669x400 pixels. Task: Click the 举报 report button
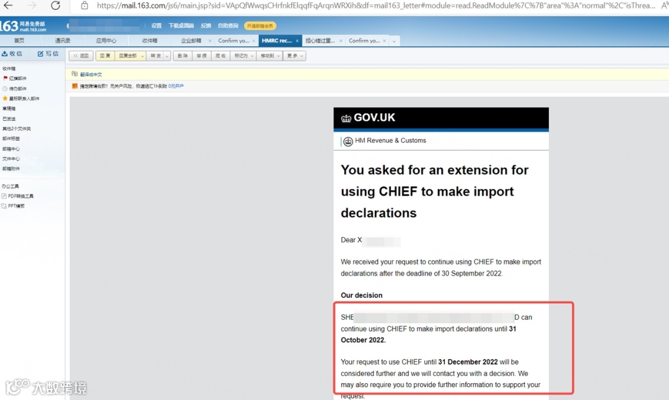tap(201, 56)
